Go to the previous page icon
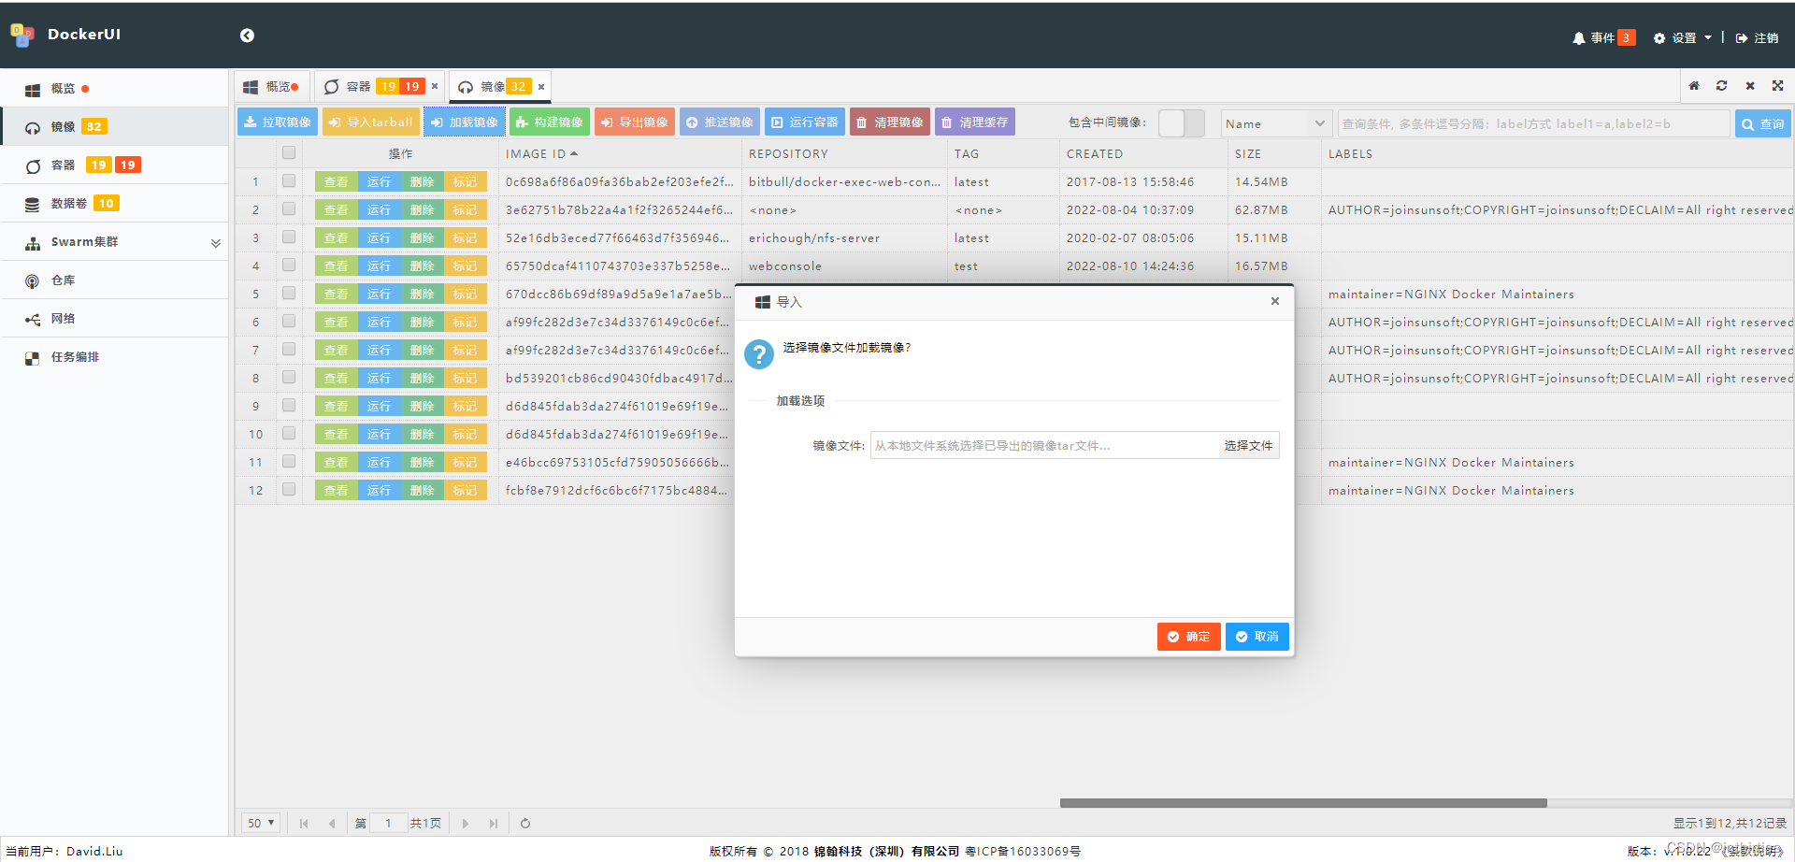 point(332,824)
